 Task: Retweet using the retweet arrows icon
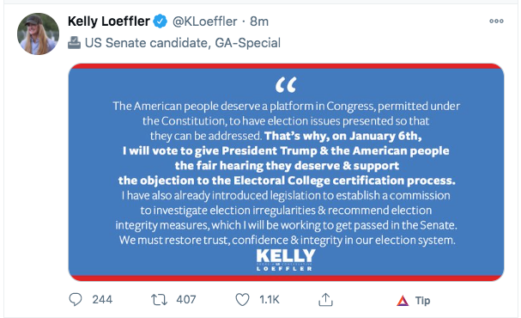click(x=159, y=300)
